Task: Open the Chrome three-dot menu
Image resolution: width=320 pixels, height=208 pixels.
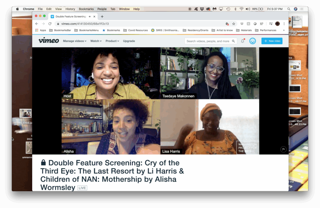Action: click(284, 24)
